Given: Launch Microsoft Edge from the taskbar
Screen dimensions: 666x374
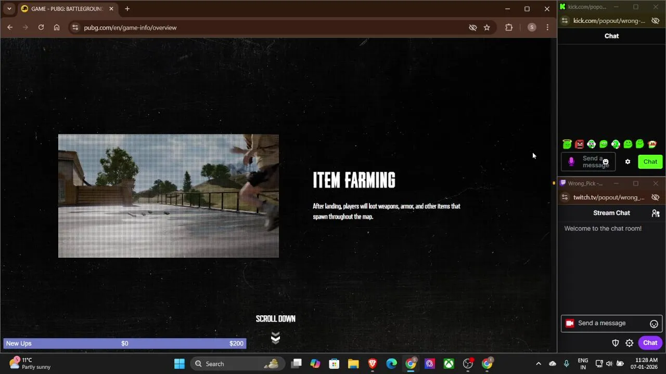Looking at the screenshot, I should 391,364.
